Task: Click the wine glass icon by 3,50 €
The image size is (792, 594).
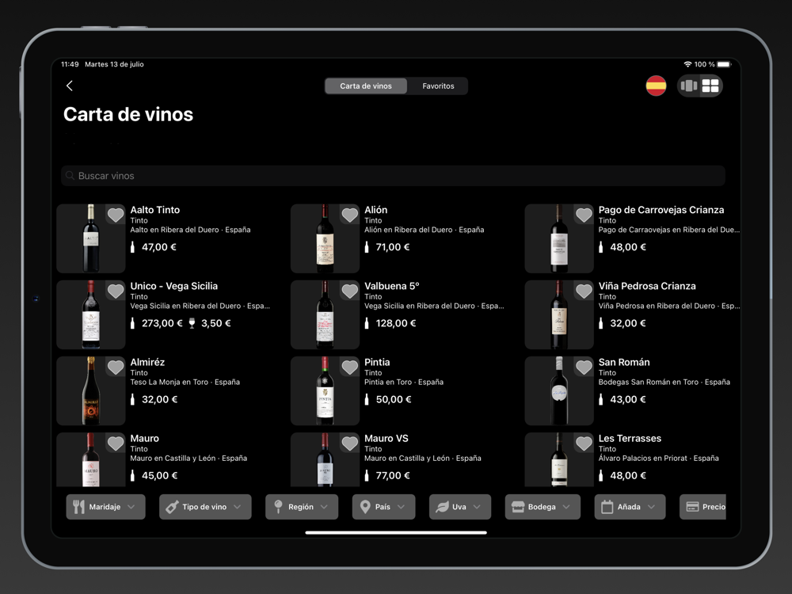Action: (x=192, y=323)
